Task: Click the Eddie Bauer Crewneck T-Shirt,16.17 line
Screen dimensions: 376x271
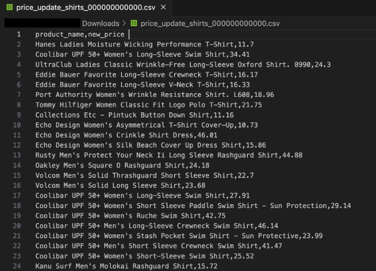Action: pos(147,74)
